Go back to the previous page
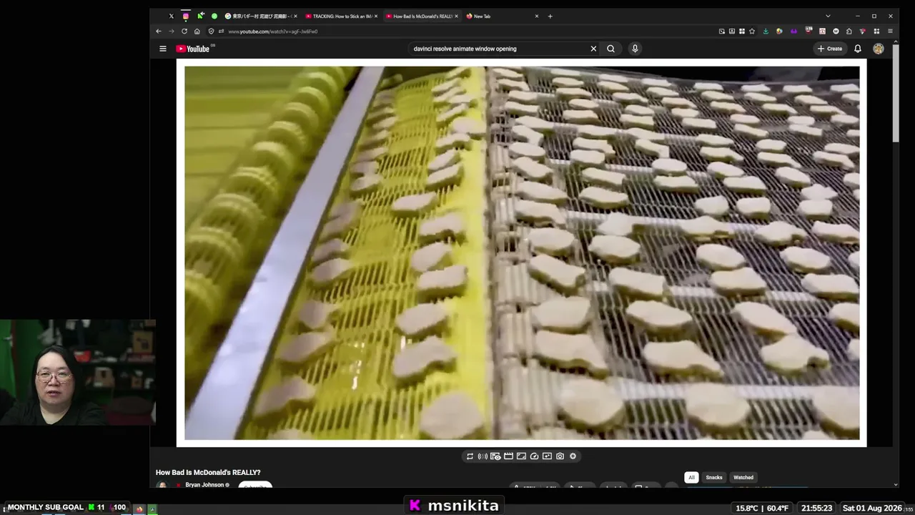Viewport: 915px width, 515px height. (159, 31)
